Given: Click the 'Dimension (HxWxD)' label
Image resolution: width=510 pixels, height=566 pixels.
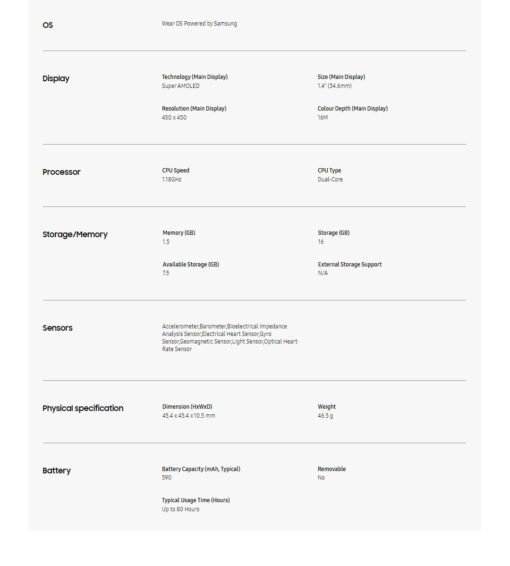Looking at the screenshot, I should (187, 407).
